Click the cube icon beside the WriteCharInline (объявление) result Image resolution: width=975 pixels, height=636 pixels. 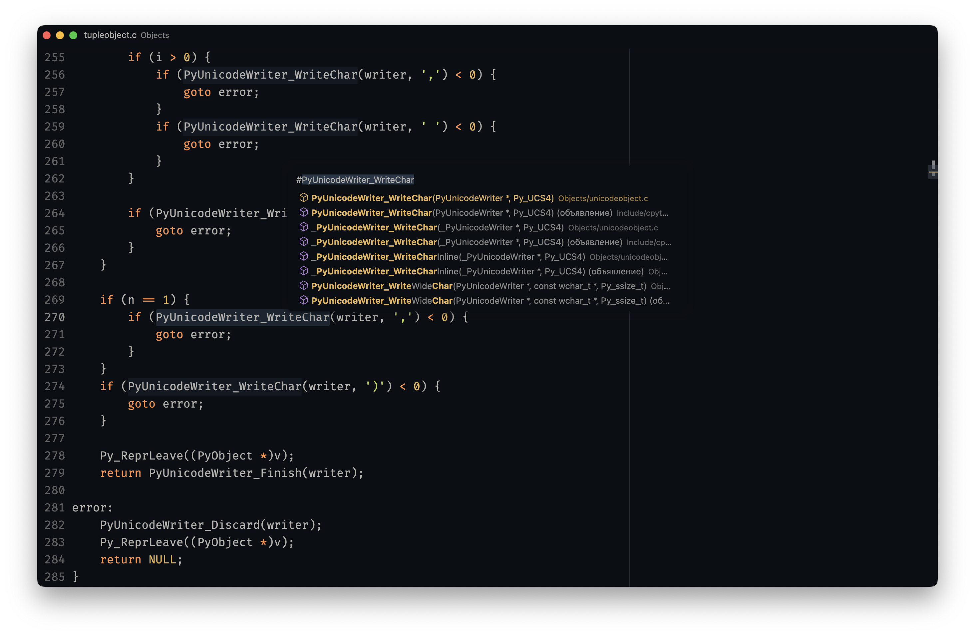click(x=304, y=271)
